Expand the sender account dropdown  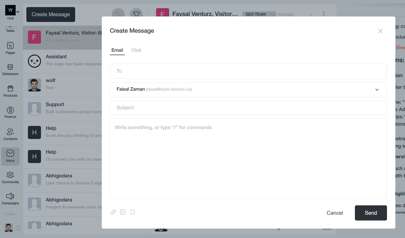point(377,90)
